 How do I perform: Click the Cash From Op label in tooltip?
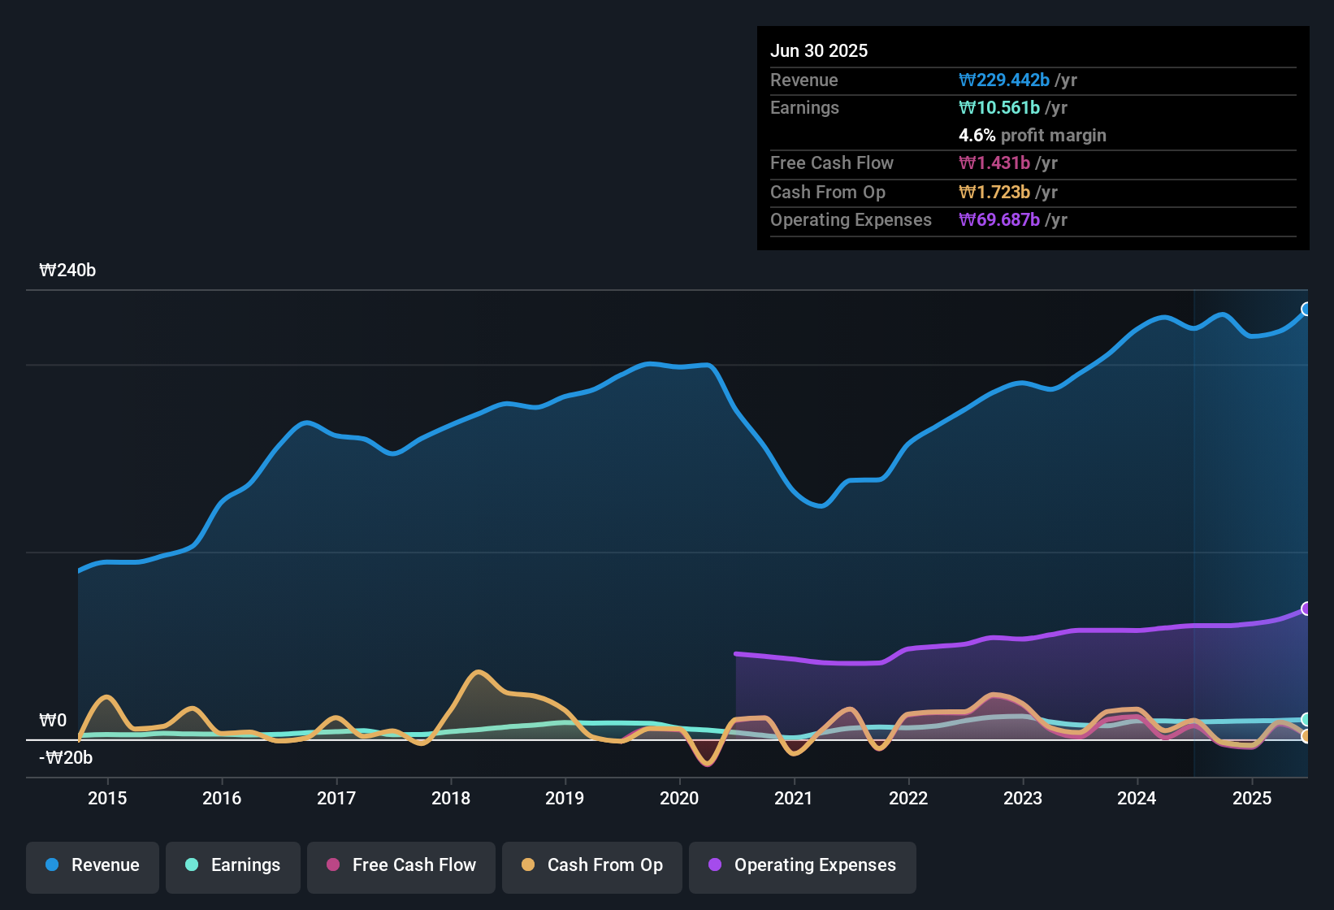(828, 192)
